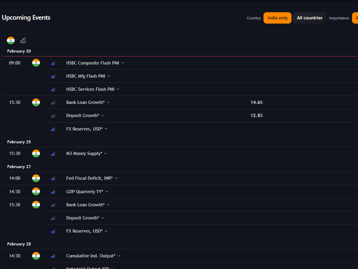The image size is (358, 269).
Task: Enable the India only country filter
Action: (277, 18)
